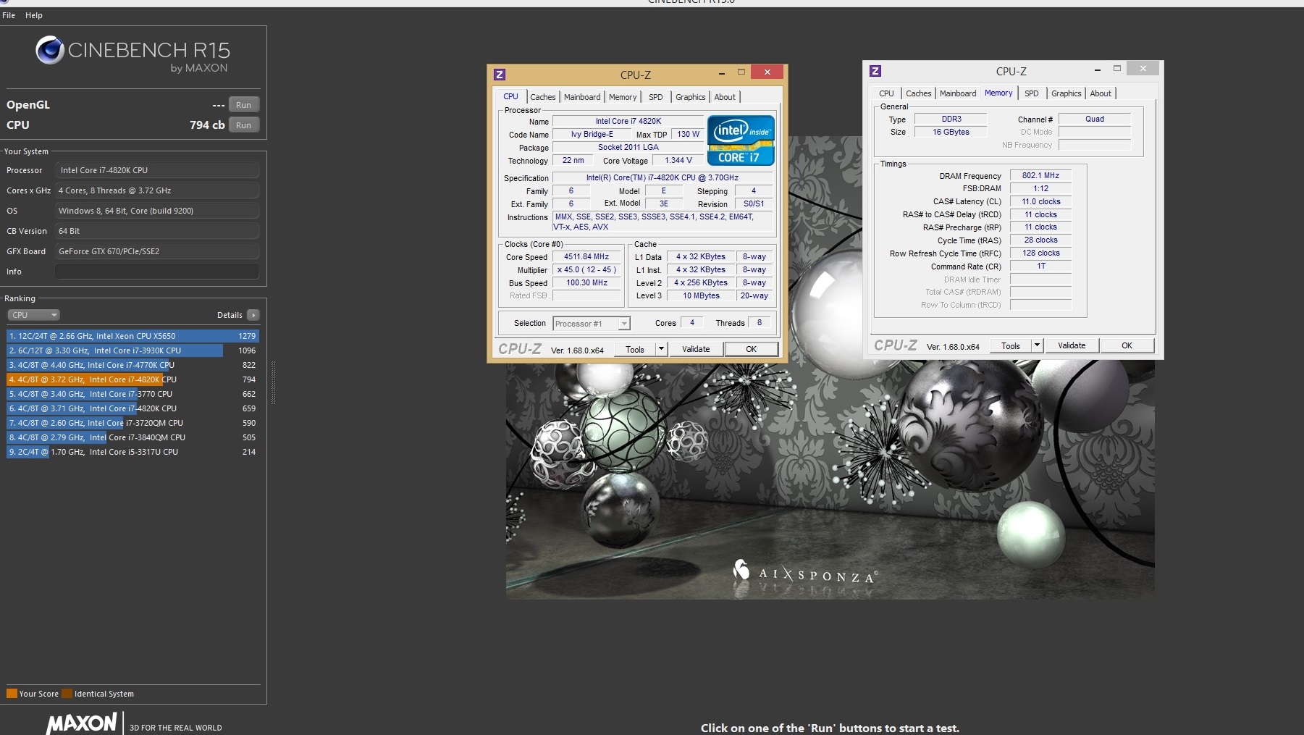Click the Tools button in the CPU-Z CPU window
The height and width of the screenshot is (735, 1304).
(635, 349)
